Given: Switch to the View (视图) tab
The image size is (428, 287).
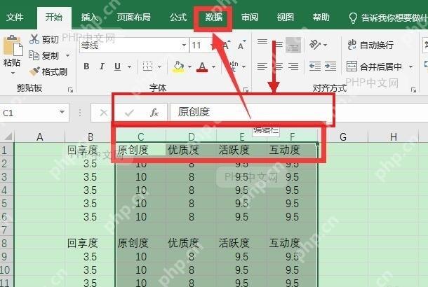Looking at the screenshot, I should [x=286, y=17].
